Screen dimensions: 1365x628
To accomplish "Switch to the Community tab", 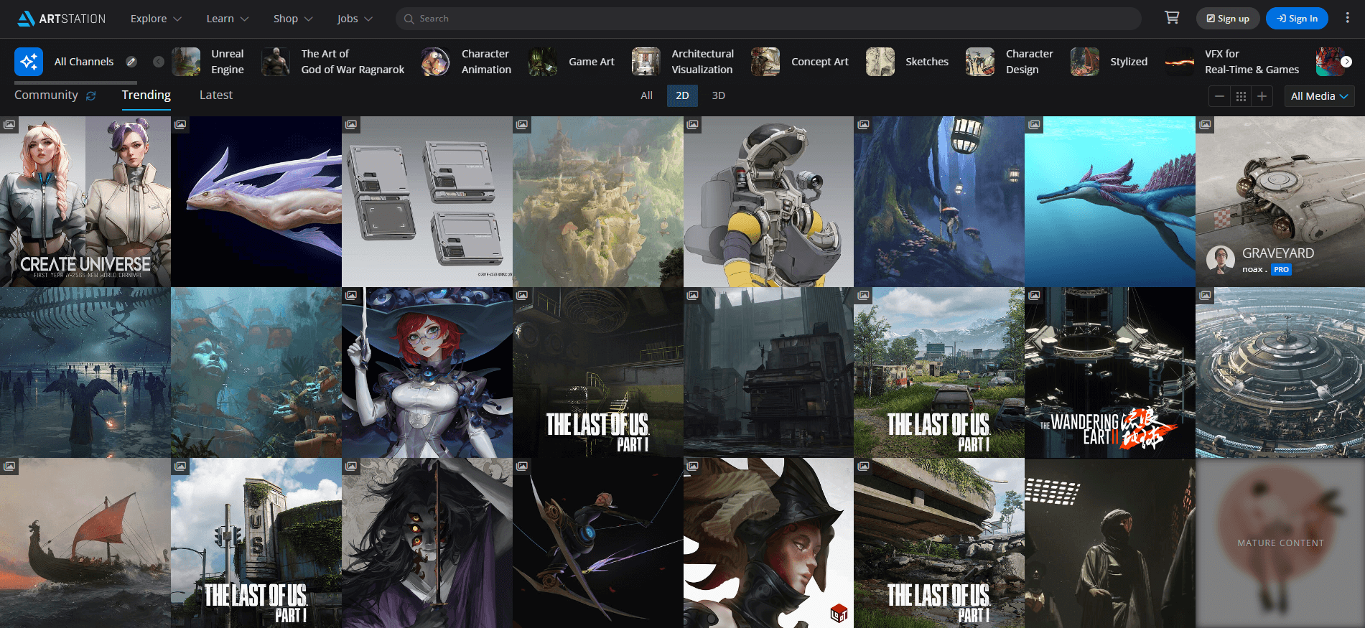I will tap(46, 95).
